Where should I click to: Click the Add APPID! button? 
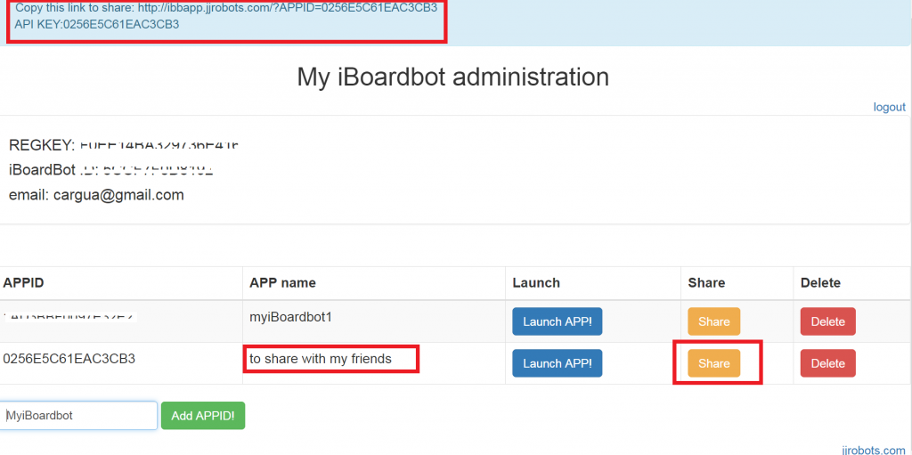203,416
